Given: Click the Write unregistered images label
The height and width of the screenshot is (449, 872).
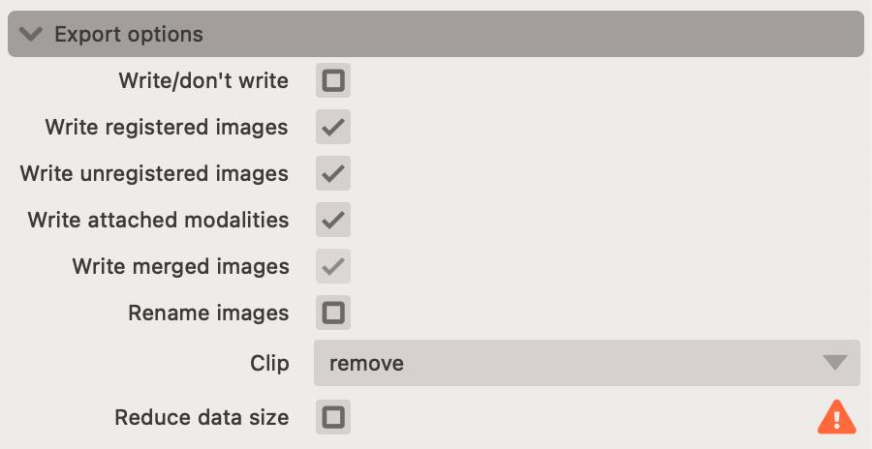Looking at the screenshot, I should (x=154, y=174).
